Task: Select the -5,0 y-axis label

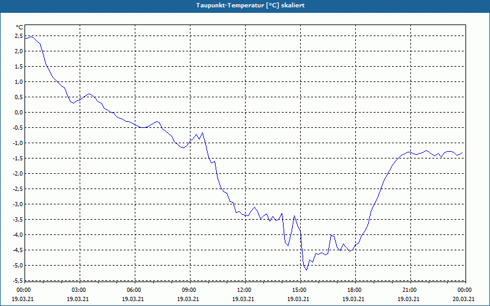Action: click(18, 266)
